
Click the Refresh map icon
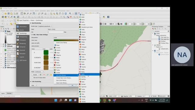click(x=66, y=13)
